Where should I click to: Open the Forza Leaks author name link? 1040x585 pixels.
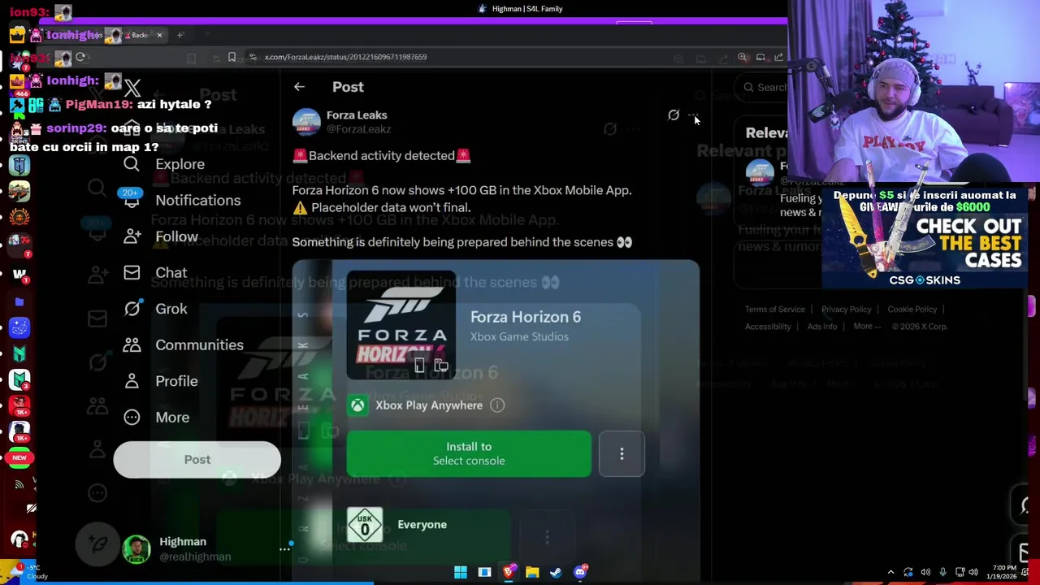click(357, 115)
